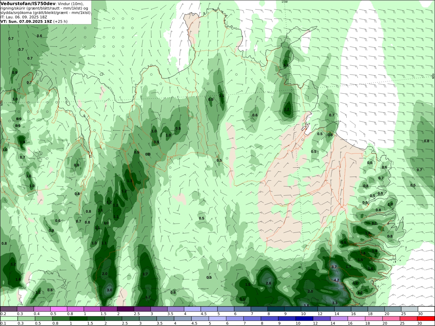Click the Veðurstofan/IS750dev title text
The image size is (435, 326).
(28, 3)
